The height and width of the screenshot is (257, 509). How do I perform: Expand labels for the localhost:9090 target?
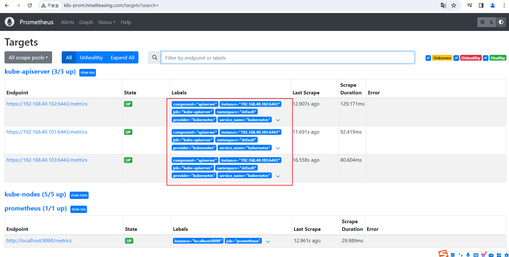[268, 241]
